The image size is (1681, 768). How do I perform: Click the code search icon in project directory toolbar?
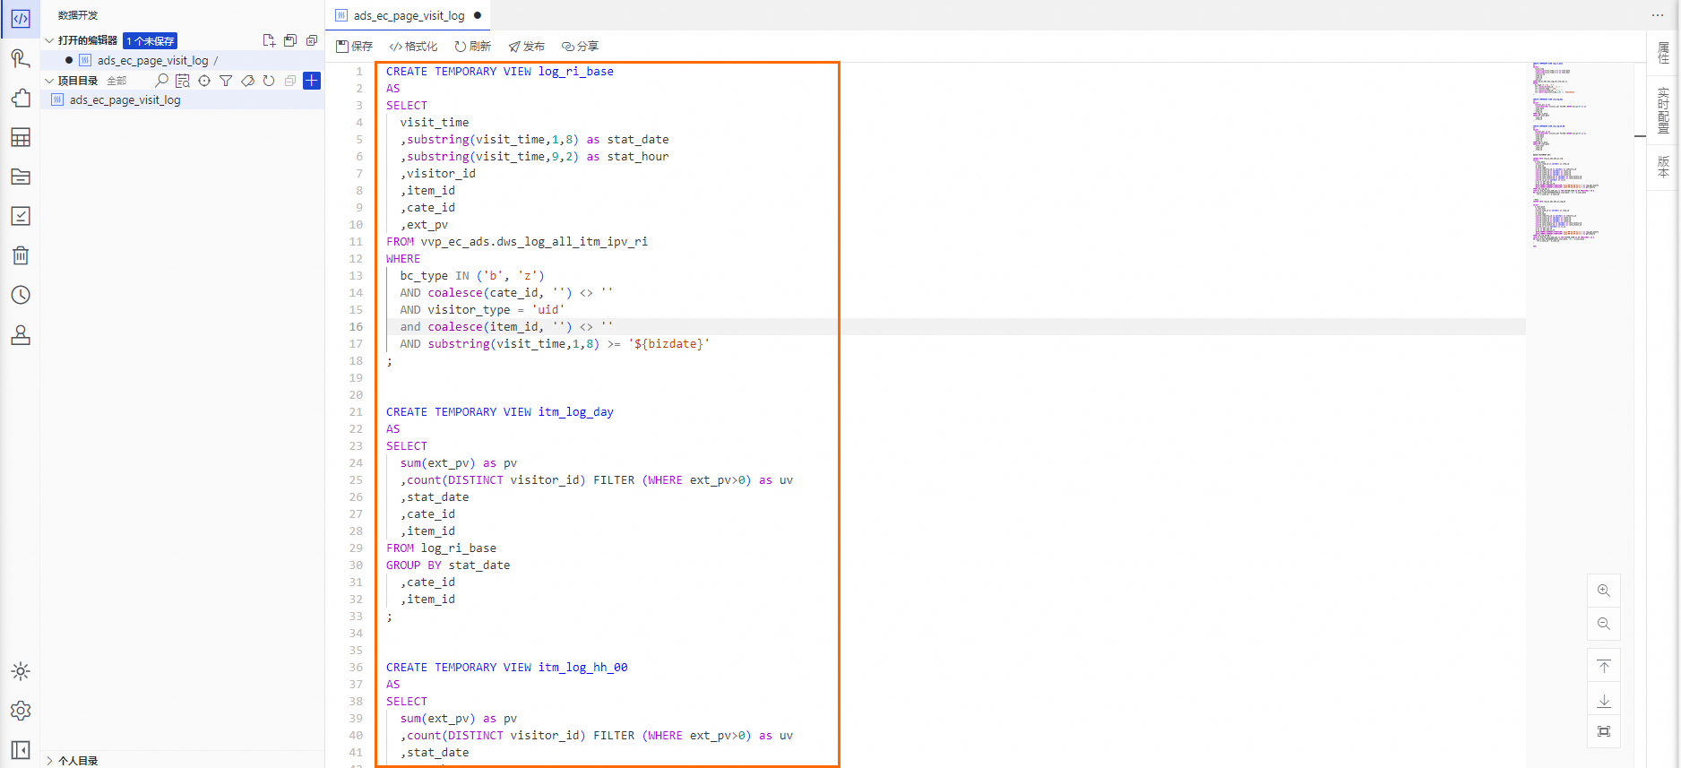(x=183, y=81)
